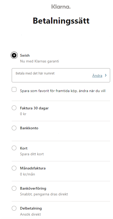113x219 pixels.
Task: Check Spara som favorit checkbox
Action: click(x=14, y=89)
